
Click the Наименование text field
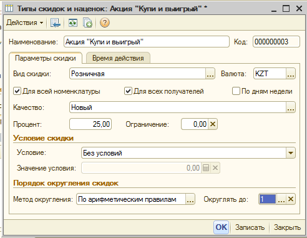click(147, 42)
